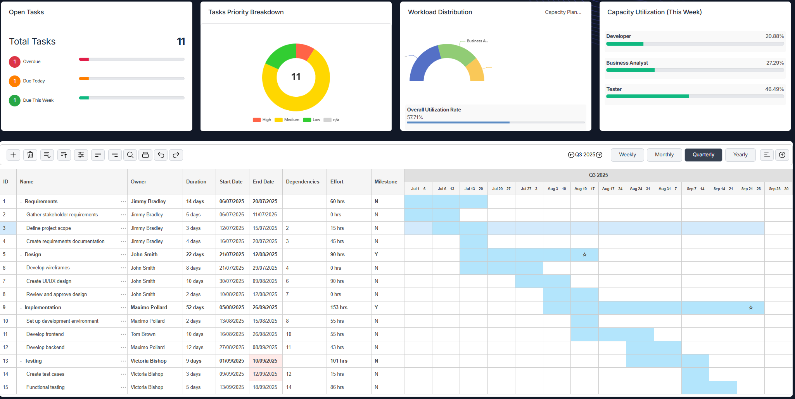Click the indent task with down-arrow icon
The image size is (795, 399).
pyautogui.click(x=47, y=155)
